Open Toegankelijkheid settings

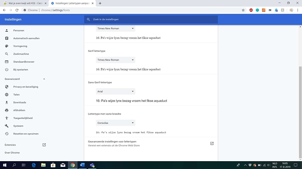[x=23, y=118]
